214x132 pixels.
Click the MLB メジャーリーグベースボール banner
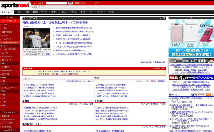(191, 78)
